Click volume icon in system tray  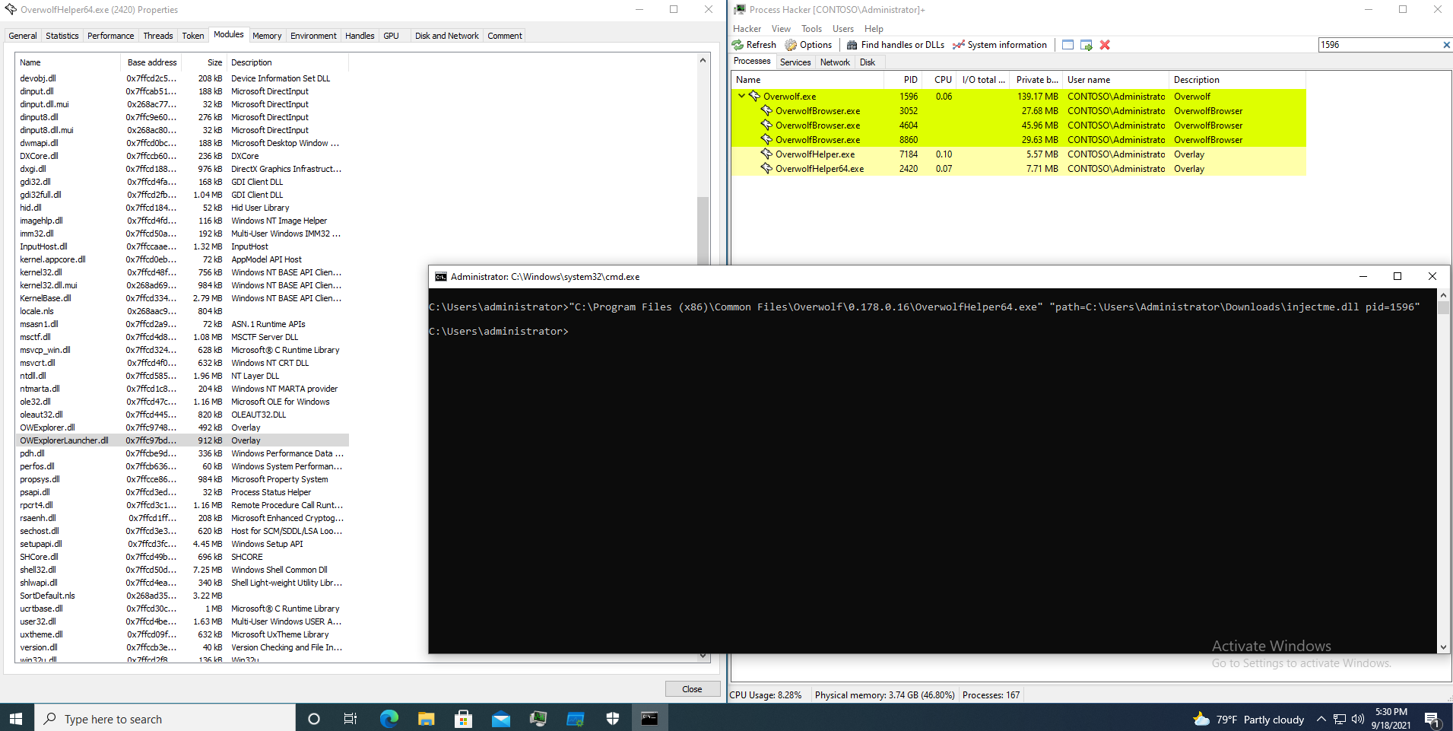(1357, 719)
